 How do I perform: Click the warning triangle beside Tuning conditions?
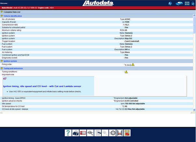coord(126,72)
